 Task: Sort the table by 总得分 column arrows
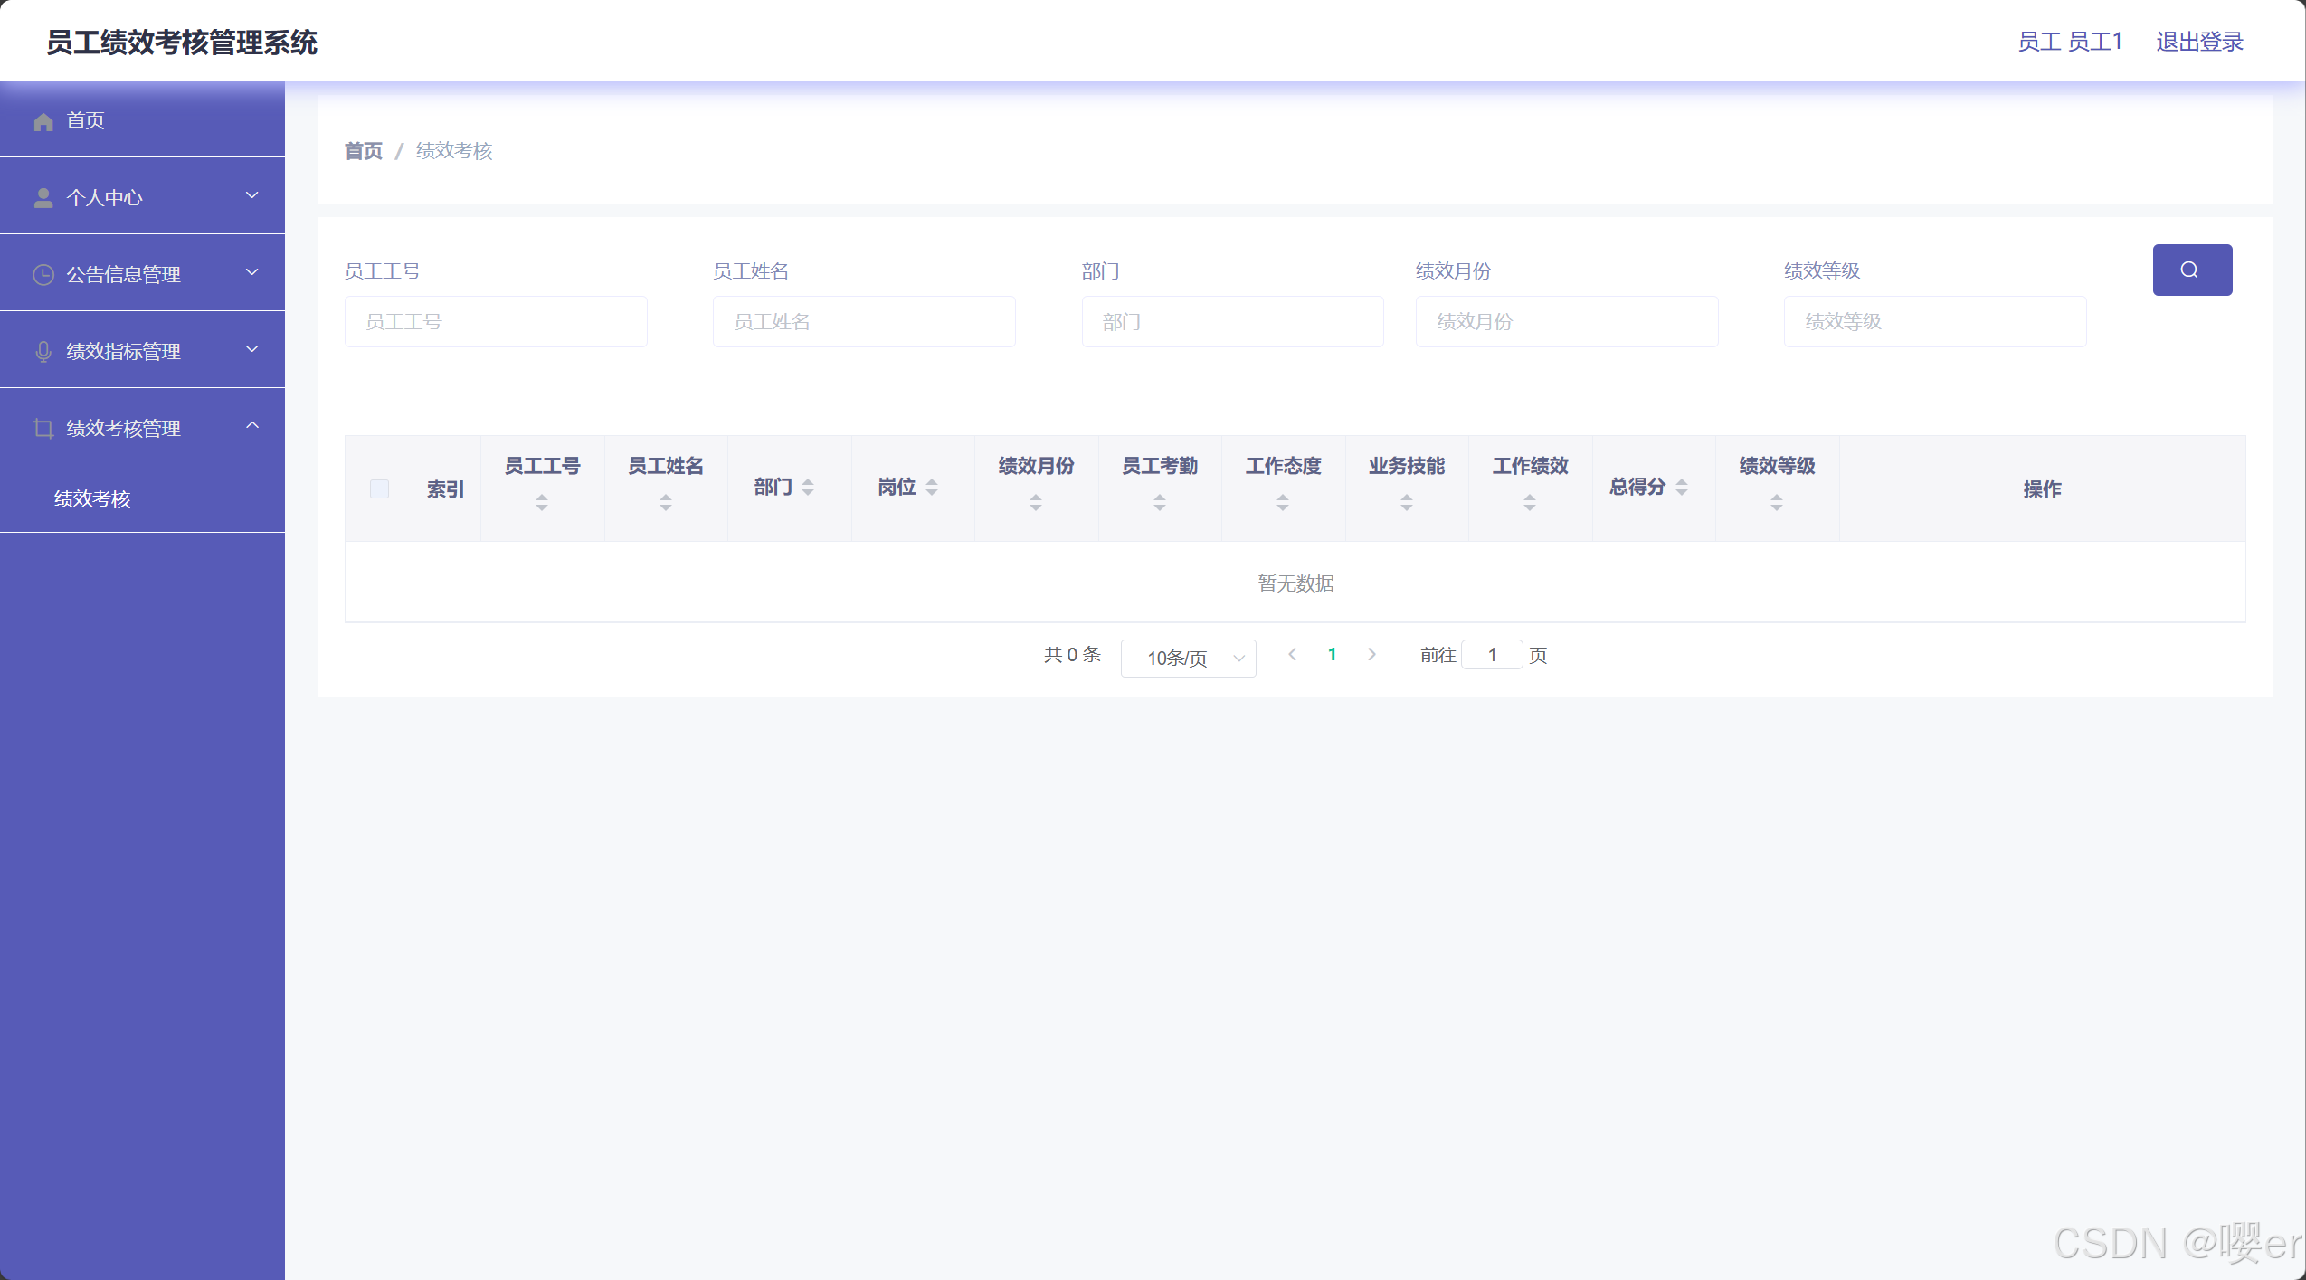(x=1682, y=488)
